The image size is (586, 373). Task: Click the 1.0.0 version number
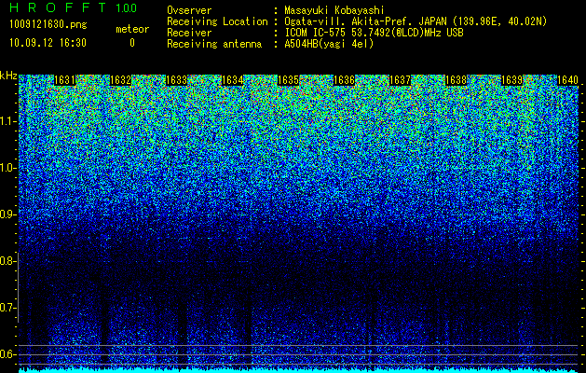click(x=127, y=7)
